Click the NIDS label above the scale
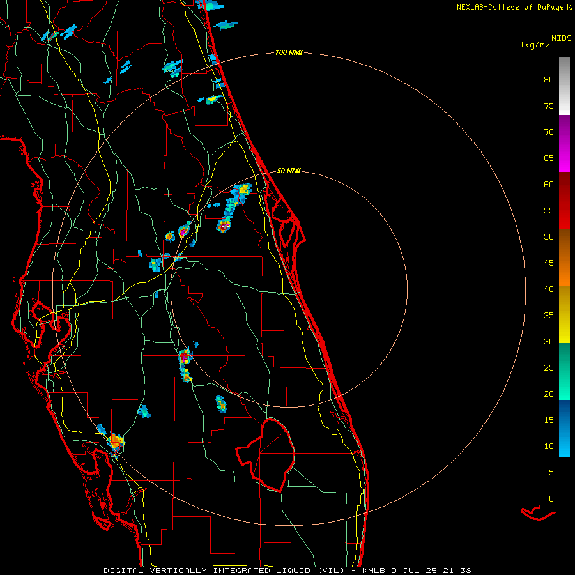The width and height of the screenshot is (575, 575). (561, 38)
